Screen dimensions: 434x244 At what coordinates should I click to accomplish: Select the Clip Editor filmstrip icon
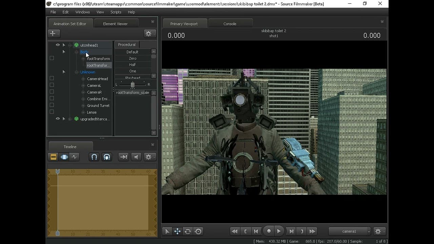pyautogui.click(x=53, y=157)
